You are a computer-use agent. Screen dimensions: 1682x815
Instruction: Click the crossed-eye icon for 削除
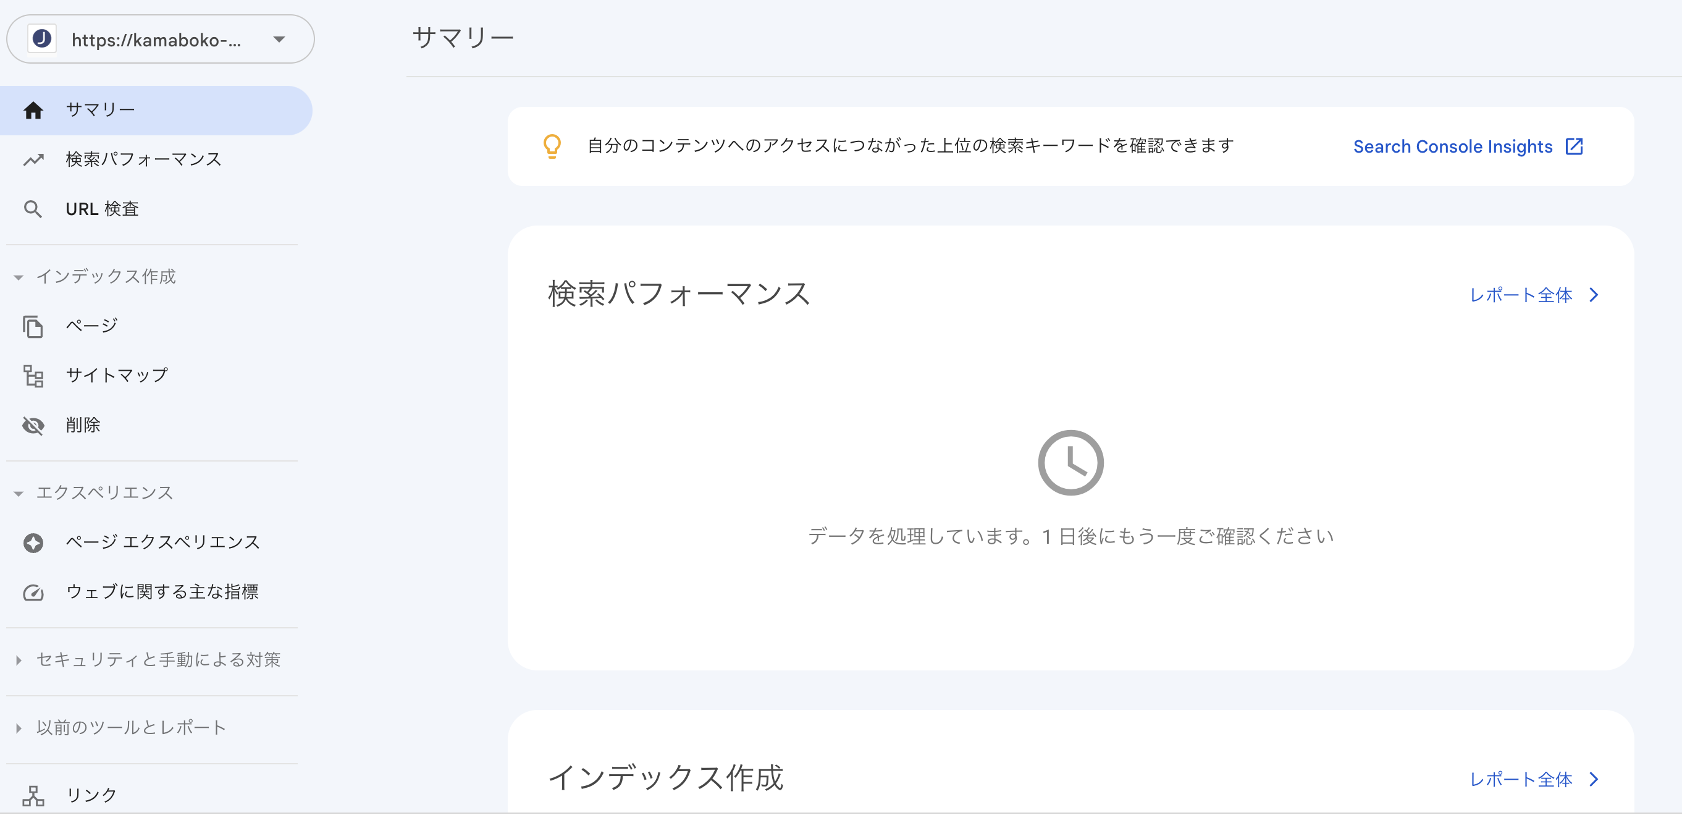(33, 426)
